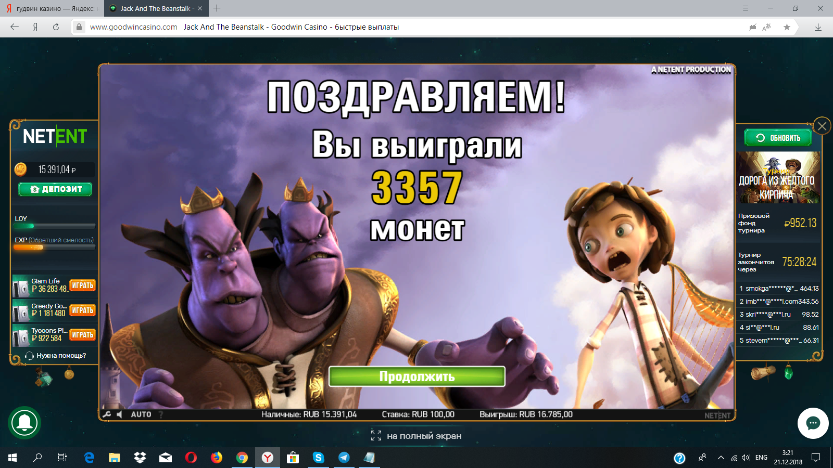Select leaderboard row 5 stevem

778,340
